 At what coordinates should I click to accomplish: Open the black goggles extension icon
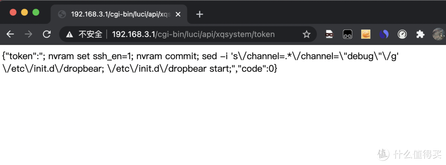pyautogui.click(x=348, y=34)
